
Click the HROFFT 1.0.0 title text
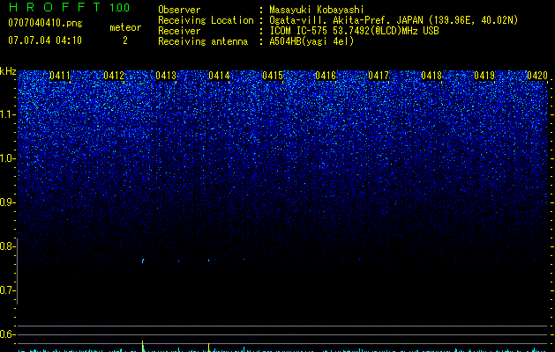[69, 7]
